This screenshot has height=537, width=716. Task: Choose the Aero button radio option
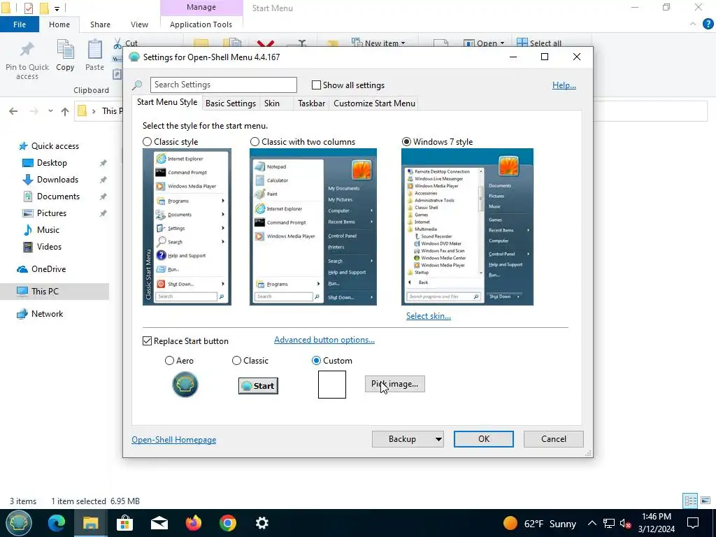169,361
